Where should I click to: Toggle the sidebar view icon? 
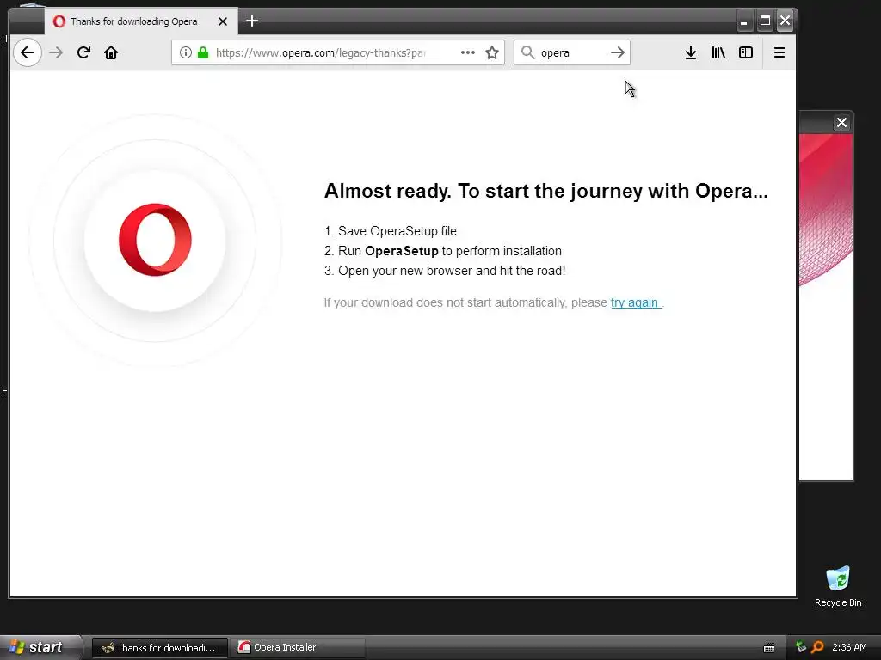746,52
